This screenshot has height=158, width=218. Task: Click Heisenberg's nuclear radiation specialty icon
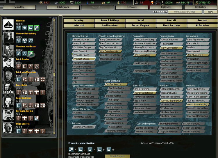point(25,41)
